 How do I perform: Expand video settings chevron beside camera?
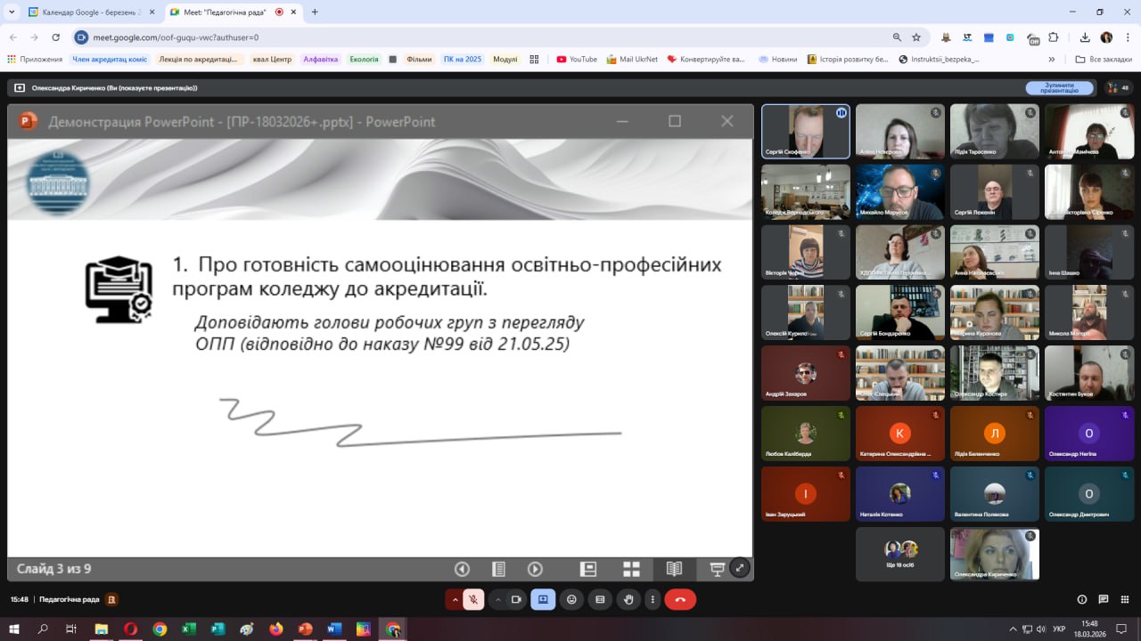[x=497, y=599]
